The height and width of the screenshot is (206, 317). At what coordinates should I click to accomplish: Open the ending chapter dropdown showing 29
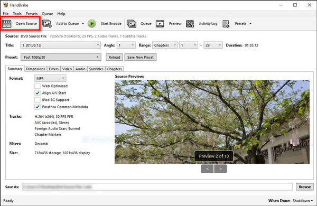(x=213, y=45)
